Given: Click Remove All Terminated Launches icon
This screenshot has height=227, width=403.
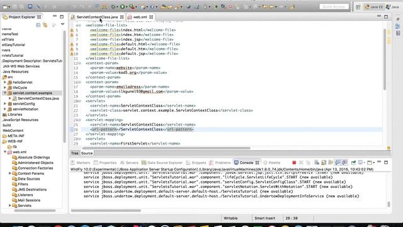Looking at the screenshot, I should coord(308,163).
